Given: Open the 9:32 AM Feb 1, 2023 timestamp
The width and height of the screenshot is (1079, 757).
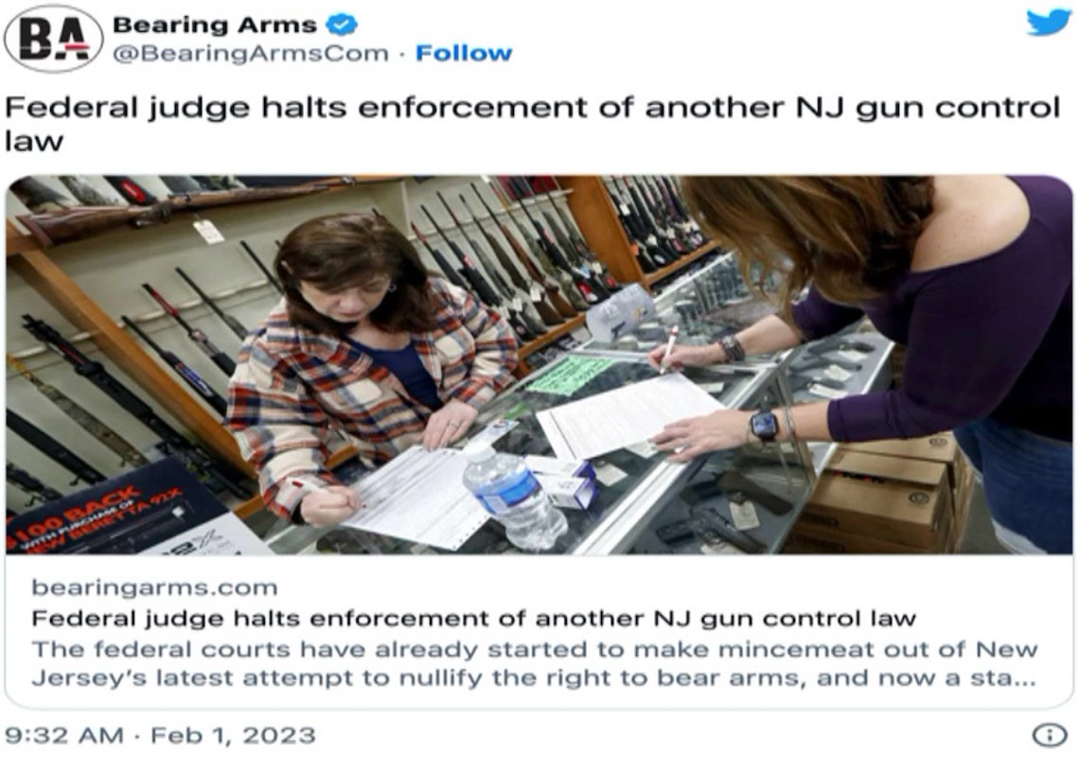Looking at the screenshot, I should 160,735.
